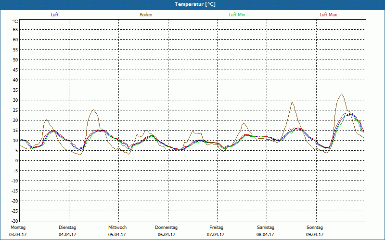Viewport: 385px width, 240px height.
Task: Click the Luft Max legend label
Action: click(328, 15)
